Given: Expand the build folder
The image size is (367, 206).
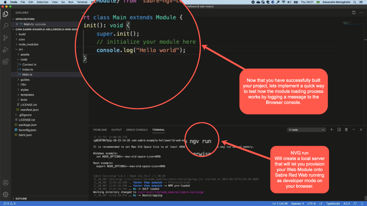Looking at the screenshot, I should tap(22, 34).
